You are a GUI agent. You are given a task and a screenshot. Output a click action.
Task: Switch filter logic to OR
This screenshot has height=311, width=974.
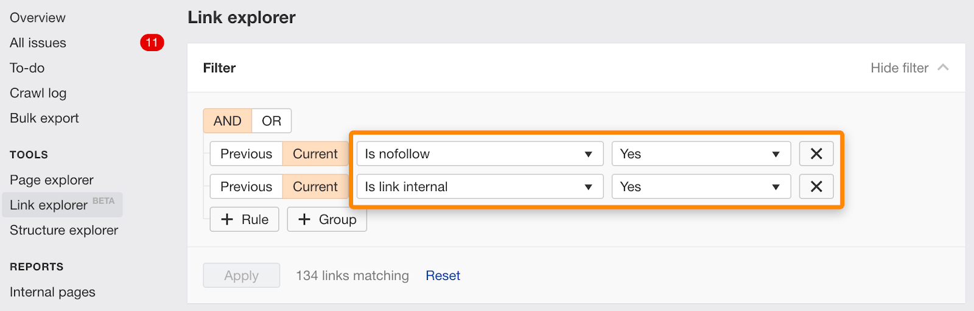click(272, 121)
